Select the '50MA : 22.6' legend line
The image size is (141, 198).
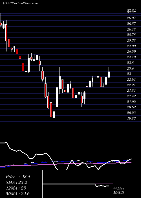17,193
